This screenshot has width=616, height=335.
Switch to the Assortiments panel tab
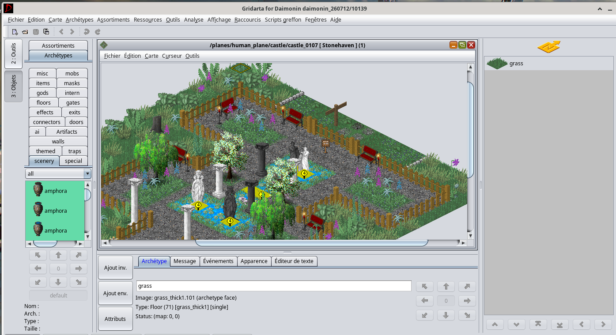(58, 45)
